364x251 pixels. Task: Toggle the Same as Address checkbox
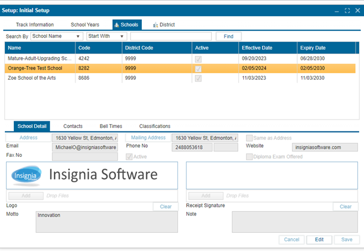click(x=249, y=138)
